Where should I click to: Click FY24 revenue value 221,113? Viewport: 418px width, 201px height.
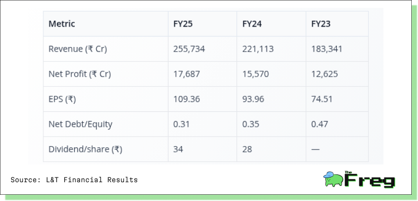point(258,49)
